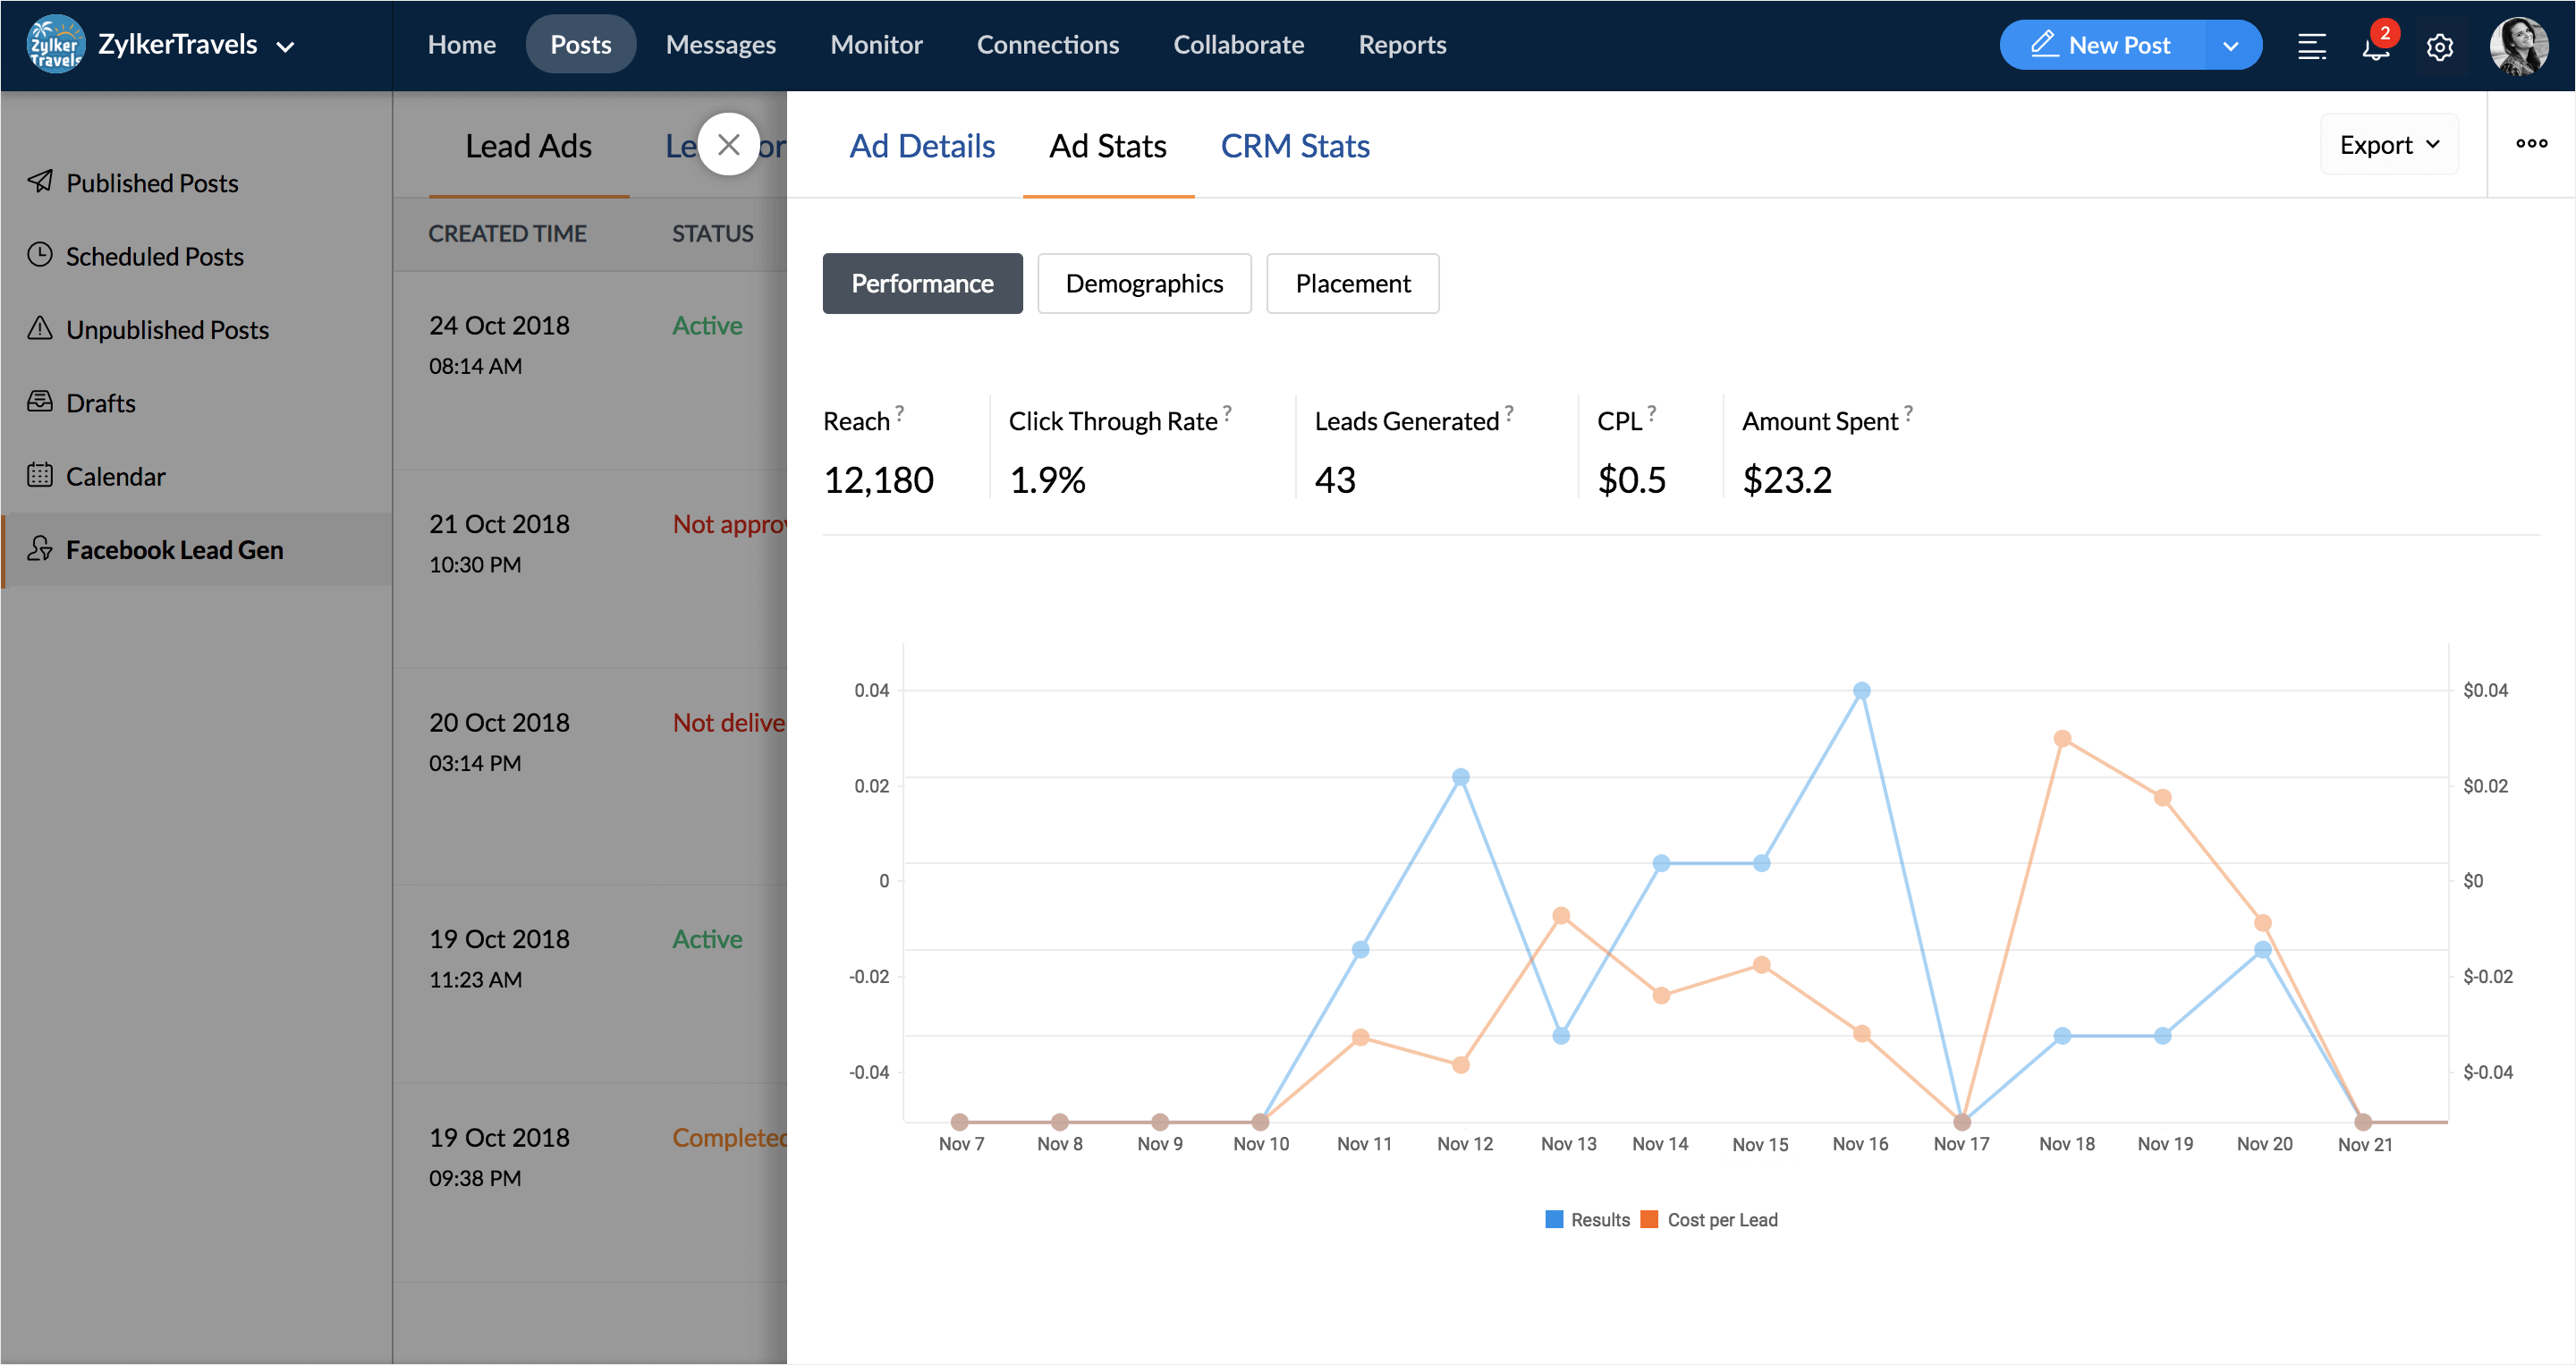Viewport: 2576px width, 1365px height.
Task: Close the ad stats side panel
Action: [728, 145]
